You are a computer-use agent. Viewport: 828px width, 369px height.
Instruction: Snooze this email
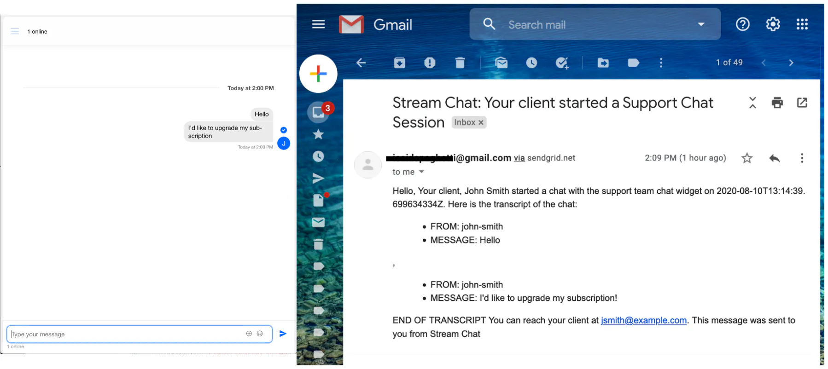click(531, 63)
